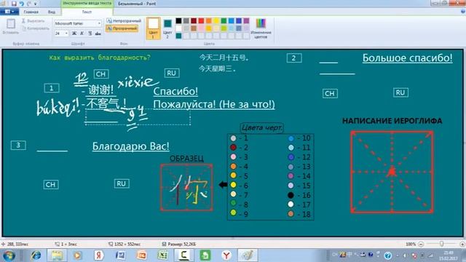Open the Yandex Я taskbar icon

[x=99, y=255]
